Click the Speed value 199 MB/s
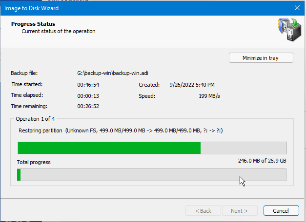 point(209,96)
